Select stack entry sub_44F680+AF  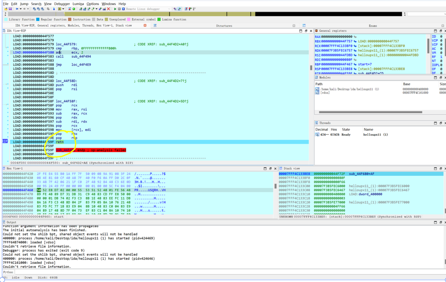point(361,174)
